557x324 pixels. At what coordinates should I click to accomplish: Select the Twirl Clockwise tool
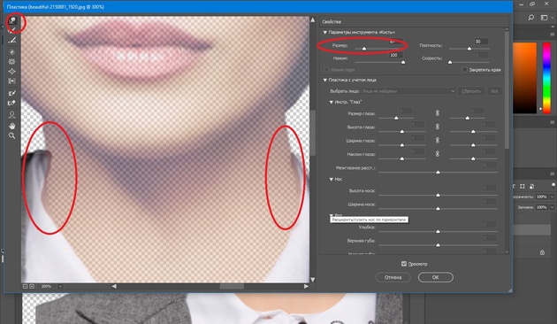point(12,52)
